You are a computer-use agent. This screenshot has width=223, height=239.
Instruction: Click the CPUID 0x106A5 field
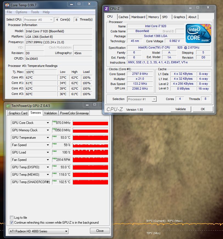[x=59, y=59]
